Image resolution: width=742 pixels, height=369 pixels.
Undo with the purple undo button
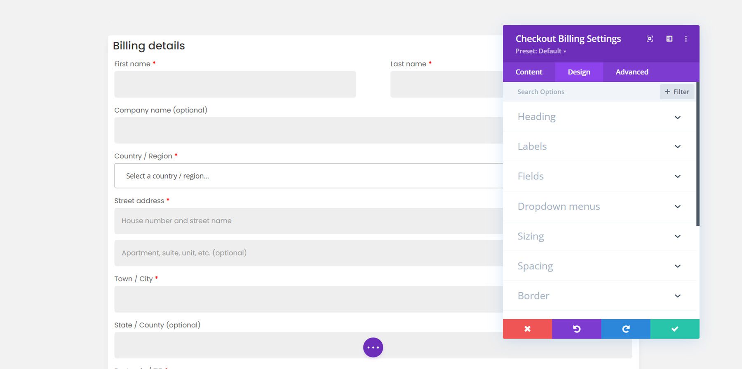pyautogui.click(x=576, y=329)
